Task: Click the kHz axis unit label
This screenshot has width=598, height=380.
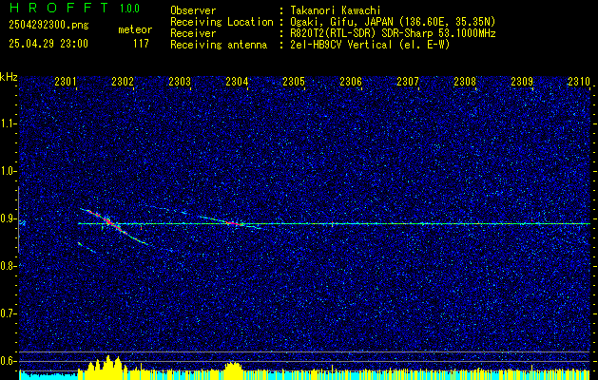Action: tap(10, 77)
